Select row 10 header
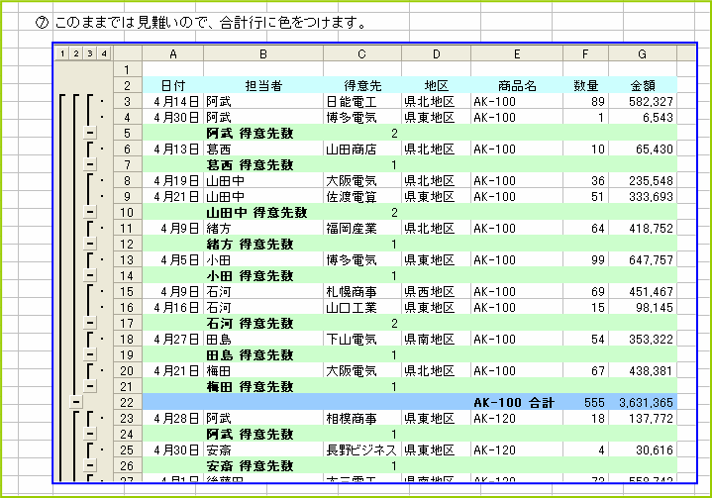Screen dimensions: 712x498 pyautogui.click(x=127, y=212)
